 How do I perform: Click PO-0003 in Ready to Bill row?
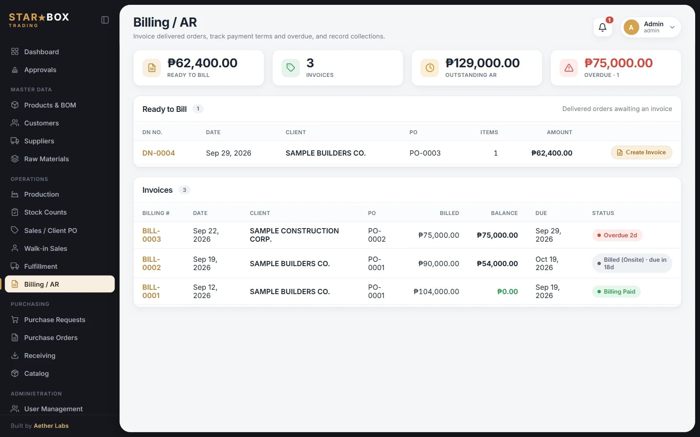425,153
